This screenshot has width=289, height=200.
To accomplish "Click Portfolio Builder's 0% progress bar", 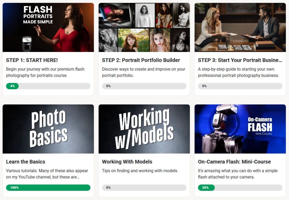I will (x=144, y=86).
